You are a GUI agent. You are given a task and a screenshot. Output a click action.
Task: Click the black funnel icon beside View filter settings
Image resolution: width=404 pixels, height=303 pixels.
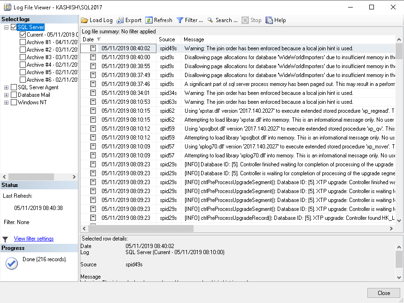click(5, 240)
